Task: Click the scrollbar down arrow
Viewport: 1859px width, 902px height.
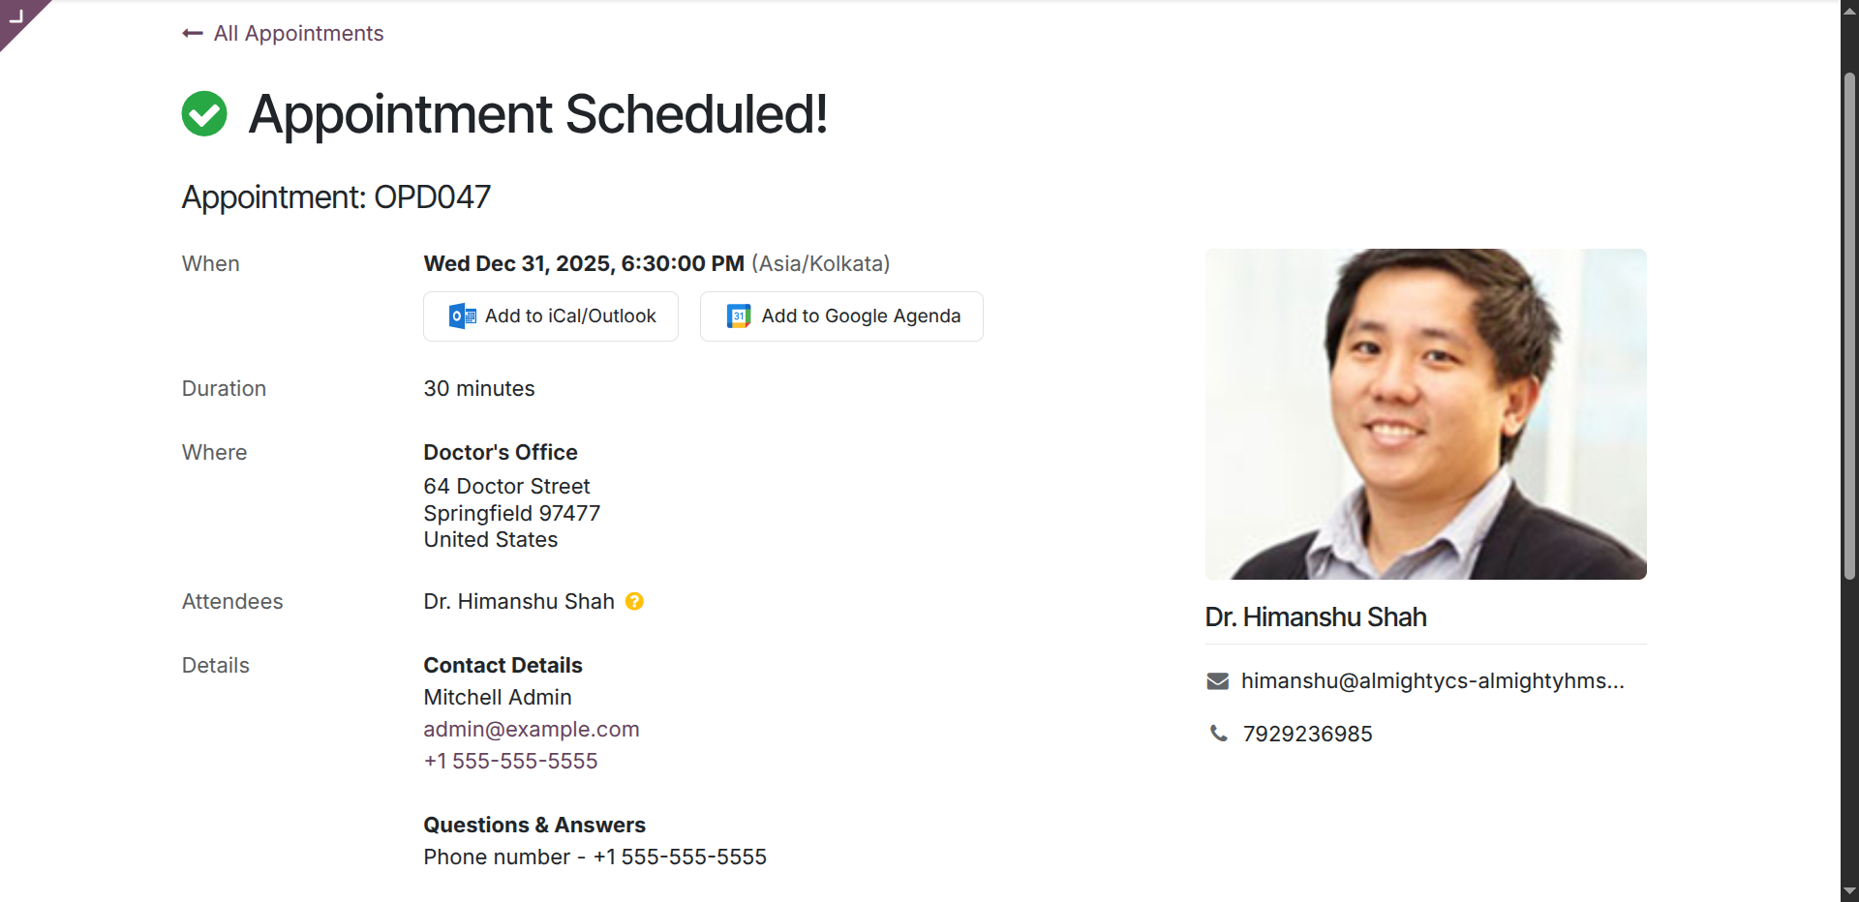Action: (x=1849, y=891)
